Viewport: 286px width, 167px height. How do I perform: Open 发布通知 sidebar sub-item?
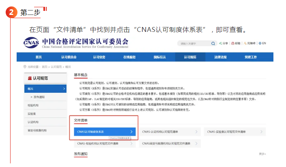coord(39,97)
